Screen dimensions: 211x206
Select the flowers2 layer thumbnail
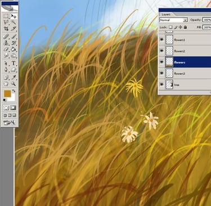coord(169,51)
